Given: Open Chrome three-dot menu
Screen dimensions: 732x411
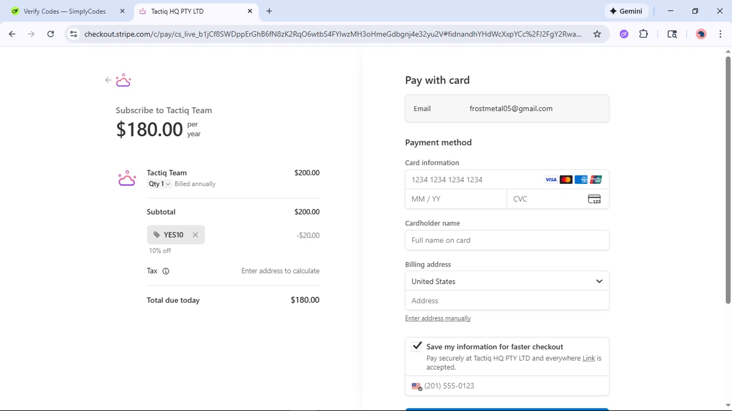Looking at the screenshot, I should tap(721, 34).
